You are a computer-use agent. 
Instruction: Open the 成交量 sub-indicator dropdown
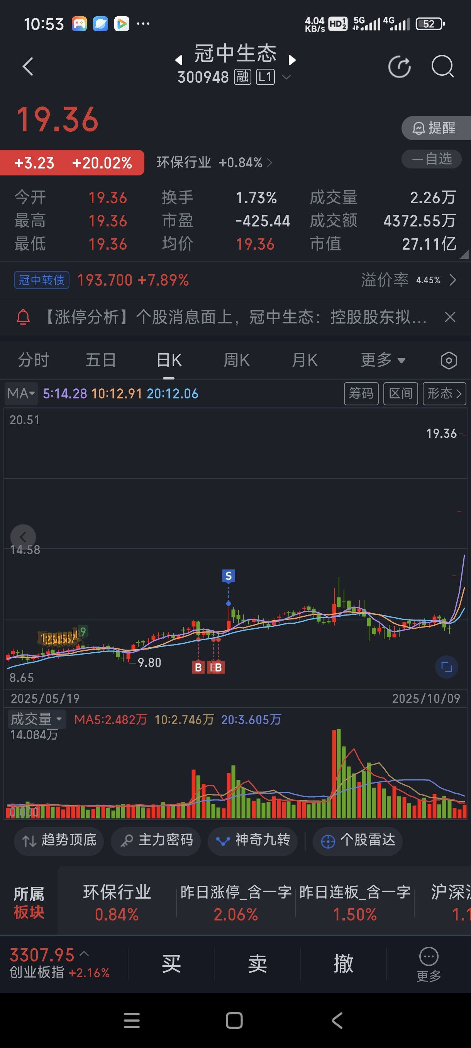point(36,719)
